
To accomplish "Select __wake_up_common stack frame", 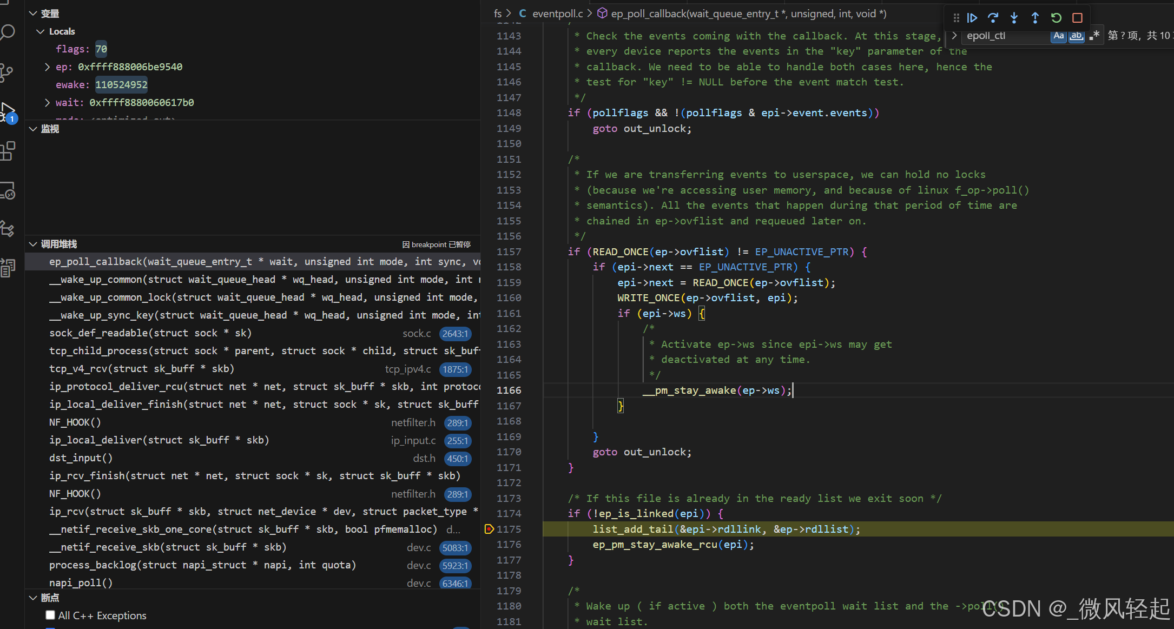I will tap(253, 280).
